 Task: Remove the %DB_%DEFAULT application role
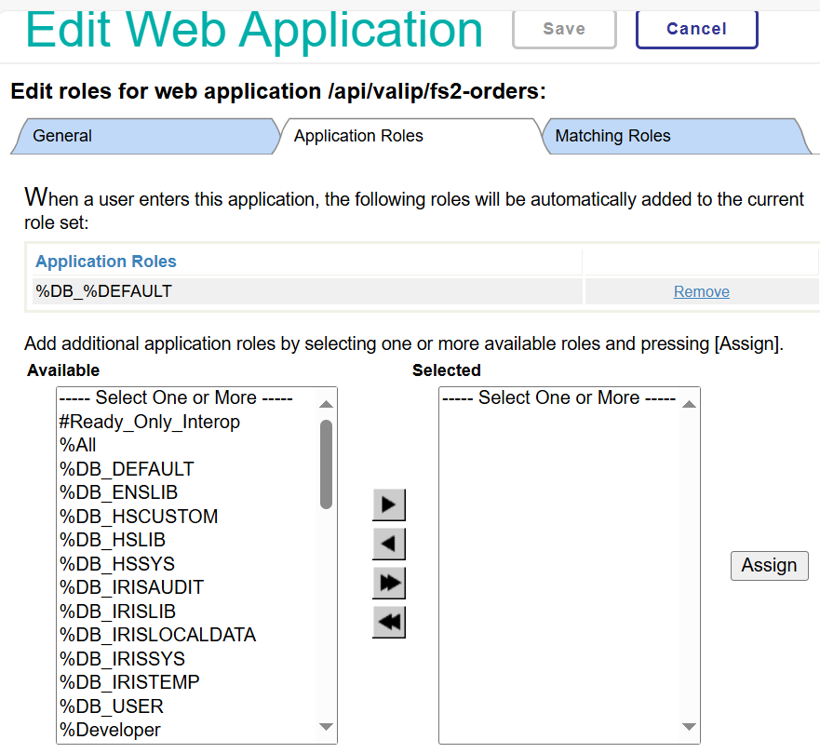coord(701,291)
